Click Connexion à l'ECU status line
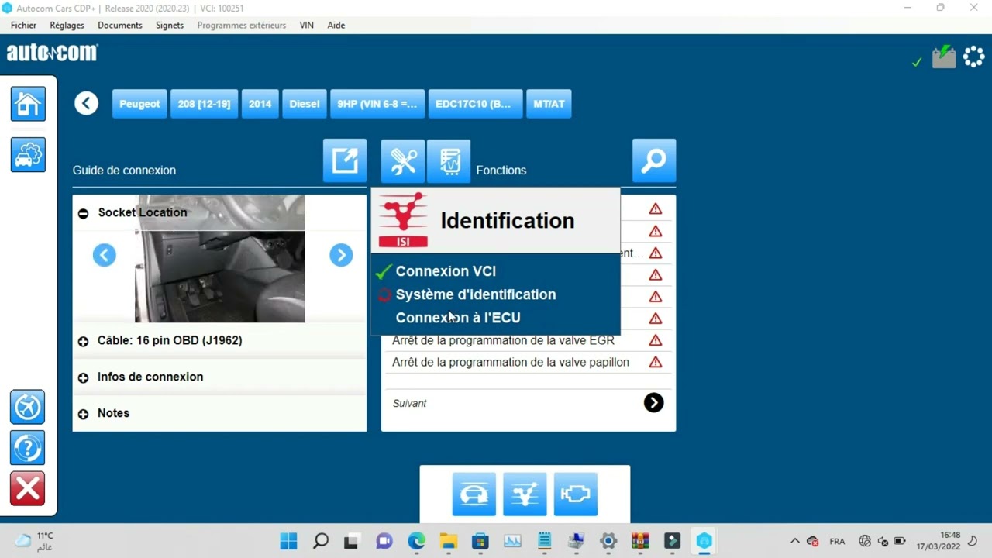 [458, 318]
